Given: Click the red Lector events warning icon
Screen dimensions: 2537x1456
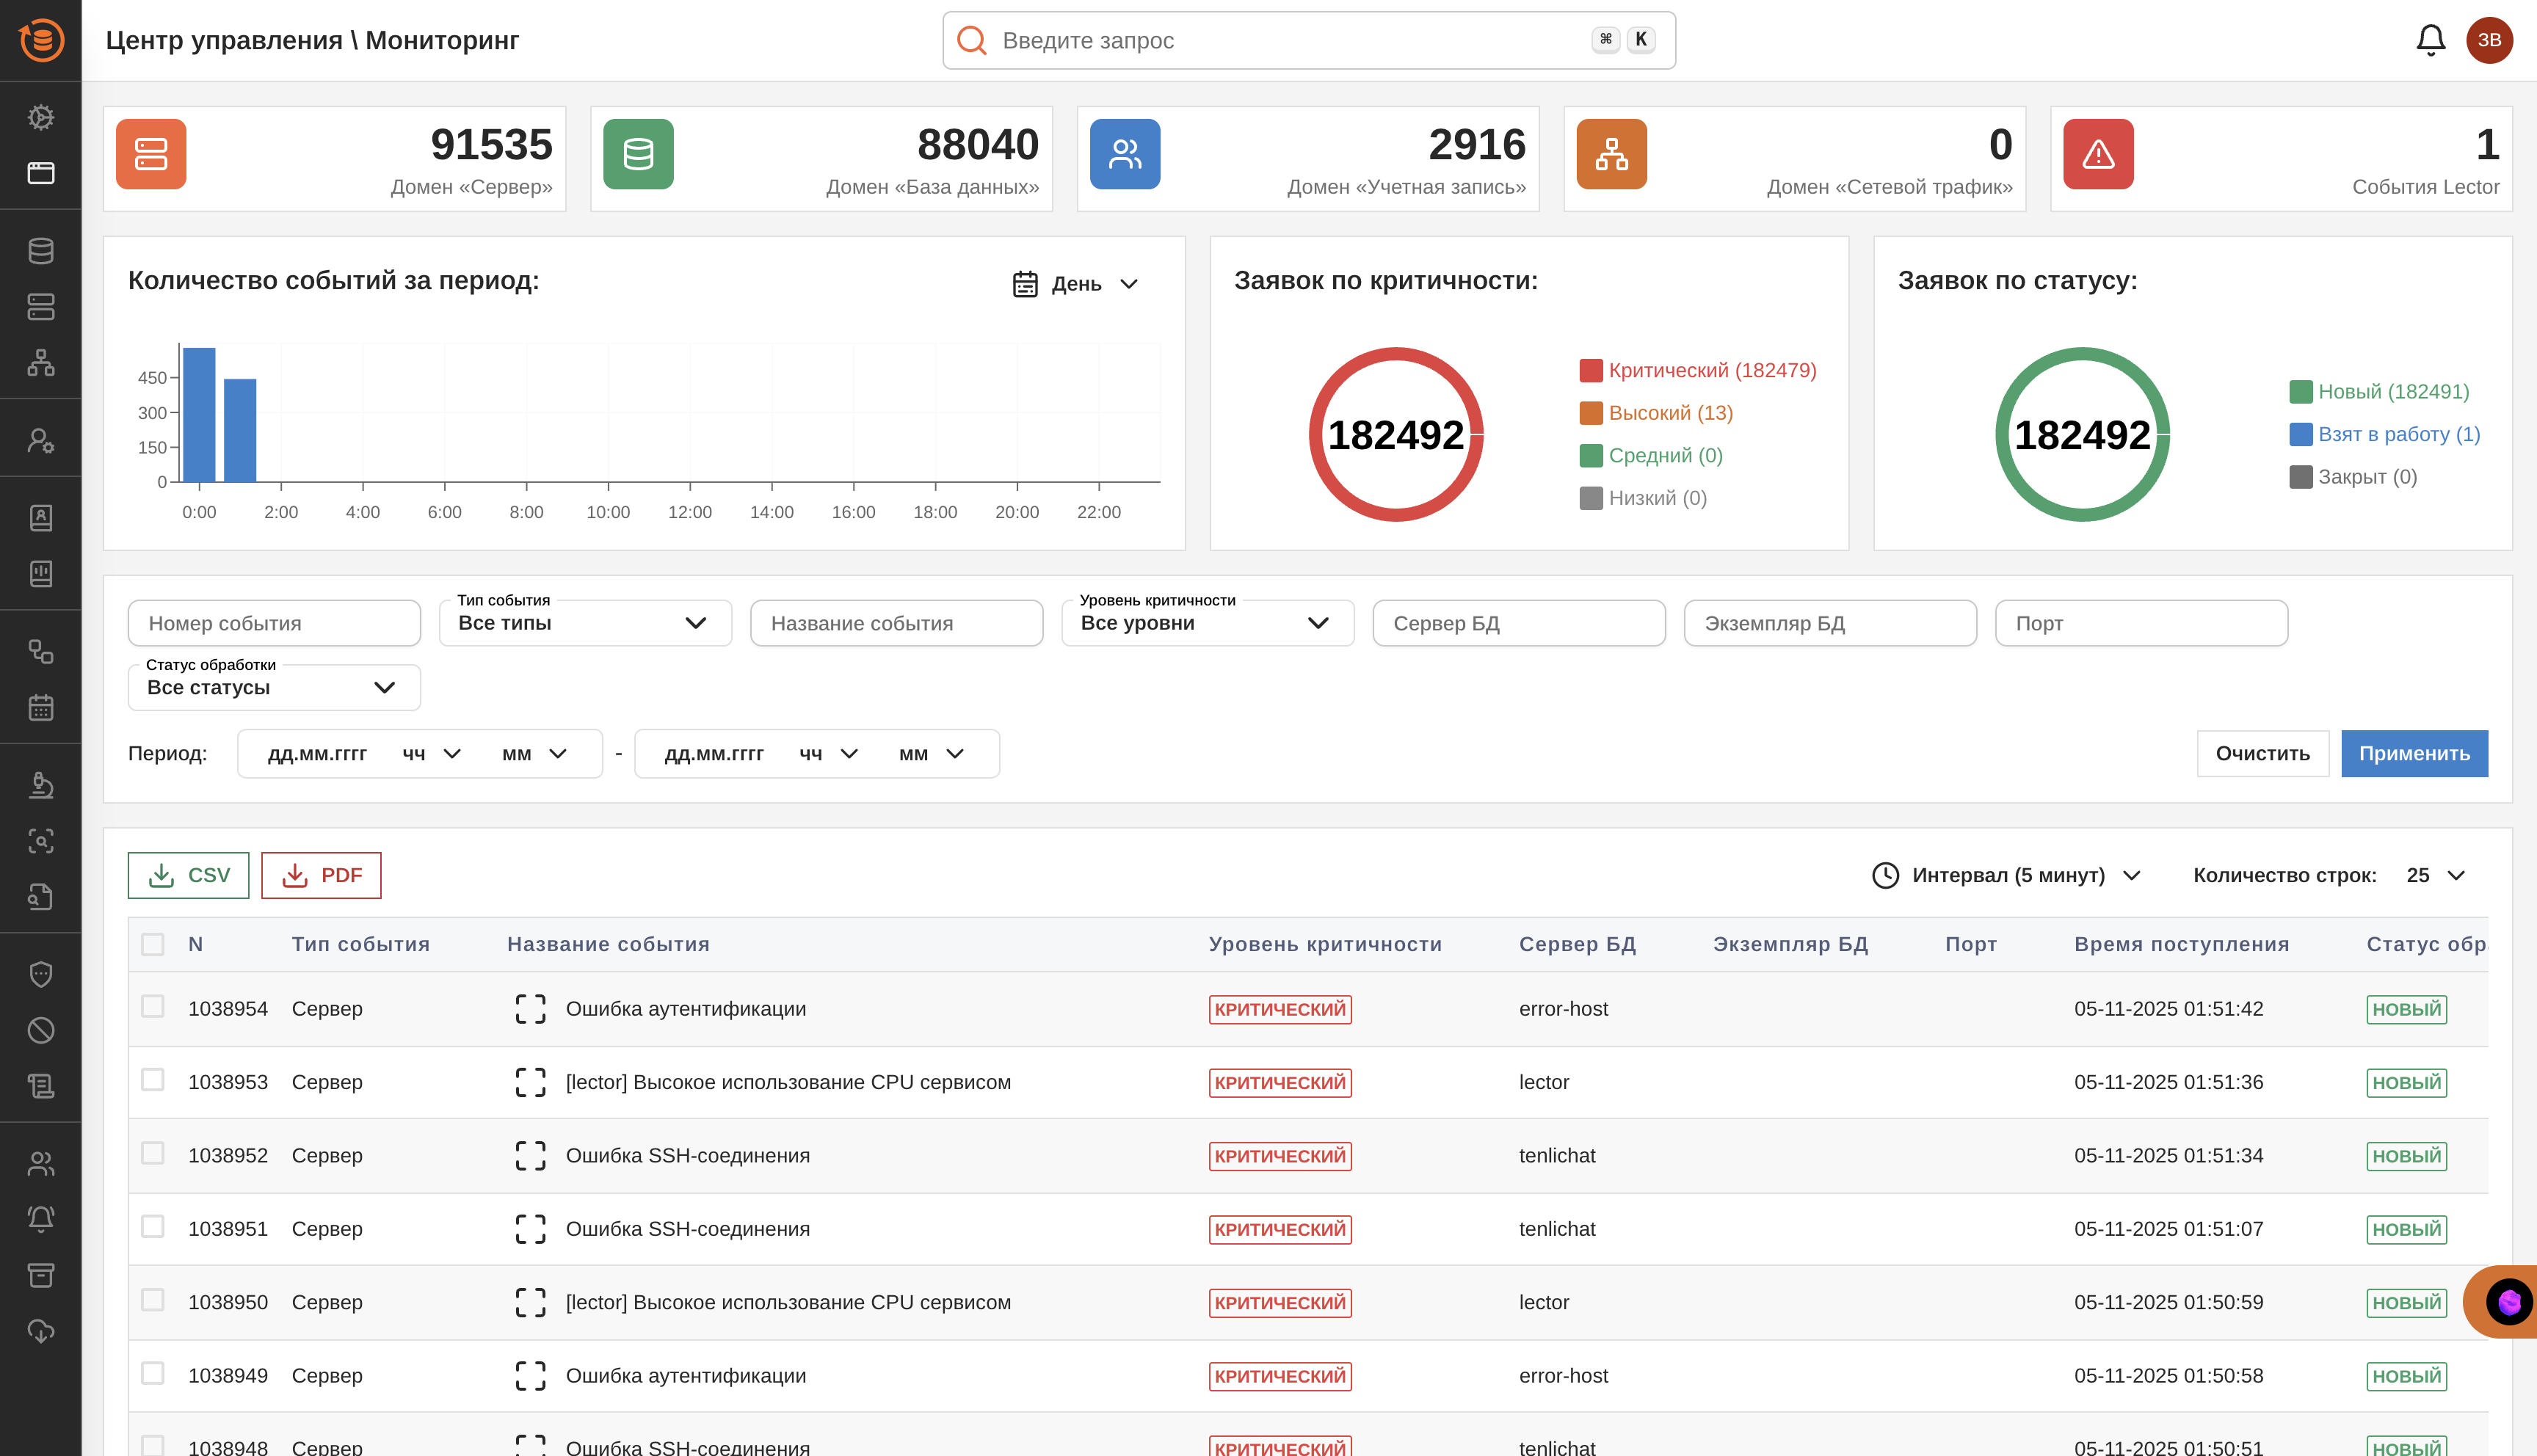Looking at the screenshot, I should coord(2098,154).
